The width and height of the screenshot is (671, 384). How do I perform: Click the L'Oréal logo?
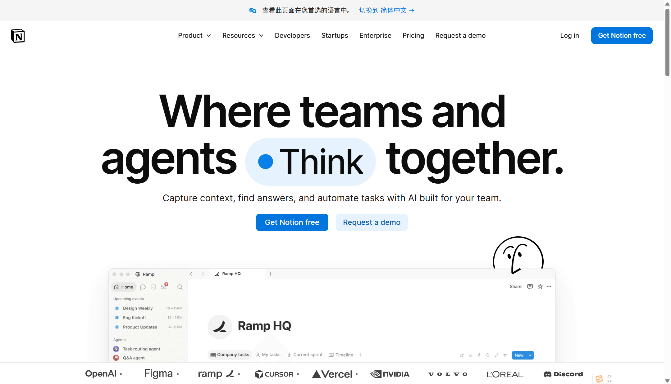pyautogui.click(x=505, y=374)
